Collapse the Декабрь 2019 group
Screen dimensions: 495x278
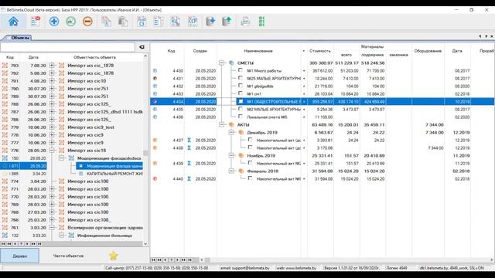(x=231, y=132)
